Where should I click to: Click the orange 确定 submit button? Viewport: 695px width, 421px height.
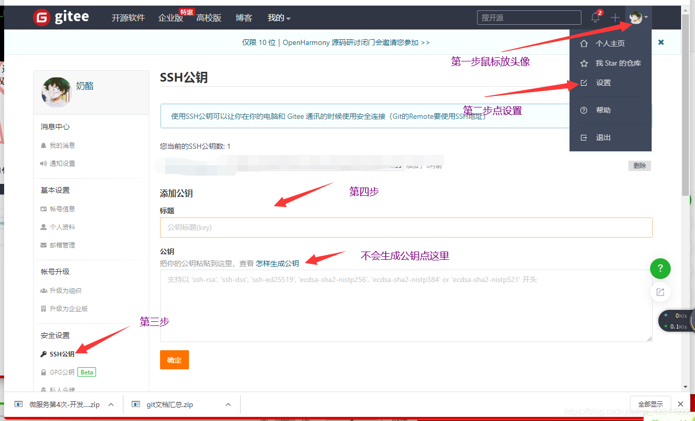[x=174, y=360]
